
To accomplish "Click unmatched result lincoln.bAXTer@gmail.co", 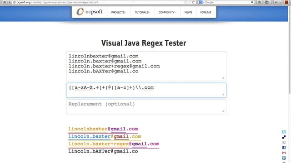I will coord(103,151).
